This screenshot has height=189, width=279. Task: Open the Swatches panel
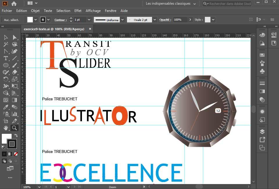coord(262,55)
